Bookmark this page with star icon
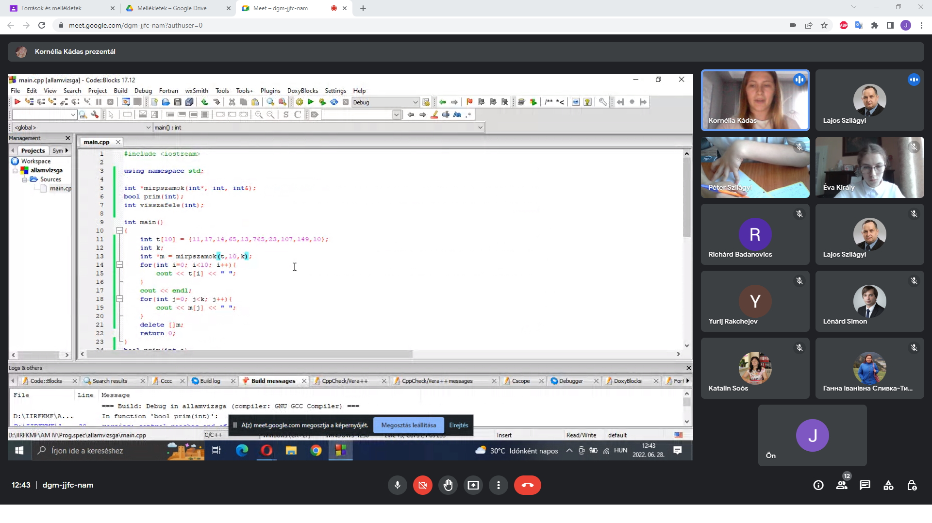The image size is (932, 523). tap(824, 25)
